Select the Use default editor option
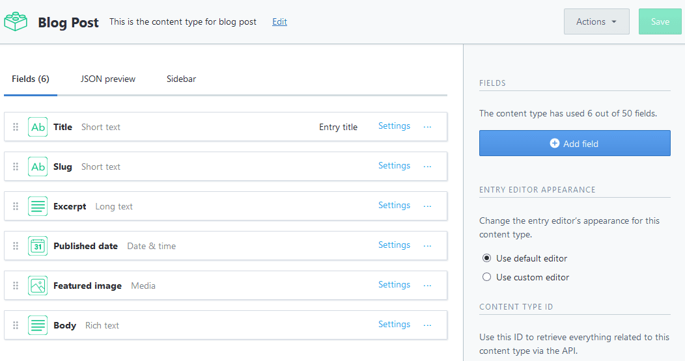This screenshot has width=685, height=361. (x=487, y=258)
